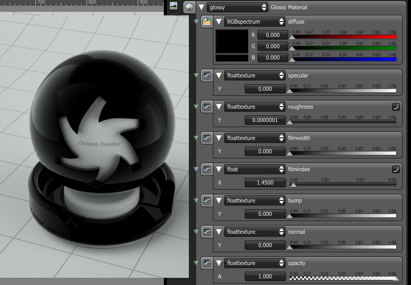Image resolution: width=411 pixels, height=285 pixels.
Task: Click the normal Y gradient slider
Action: (343, 247)
